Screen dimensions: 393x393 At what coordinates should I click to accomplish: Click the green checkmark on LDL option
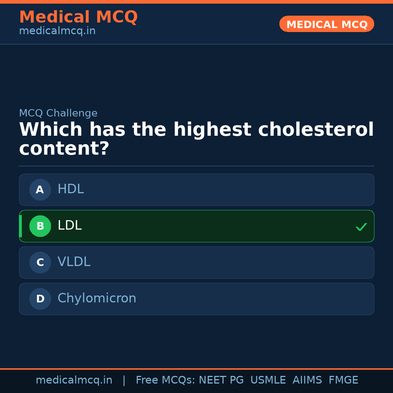click(361, 227)
